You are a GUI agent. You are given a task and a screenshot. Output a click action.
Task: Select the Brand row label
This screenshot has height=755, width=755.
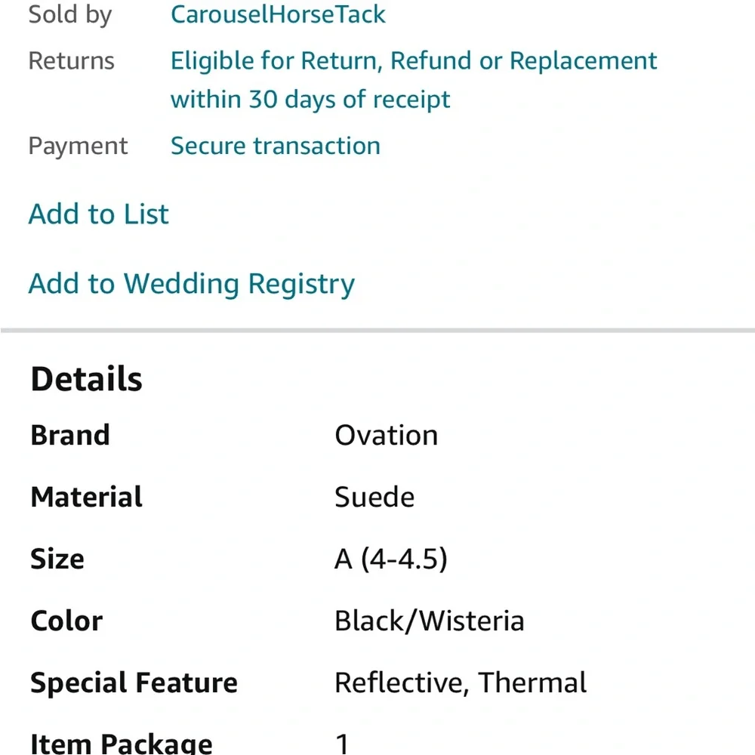click(x=70, y=436)
